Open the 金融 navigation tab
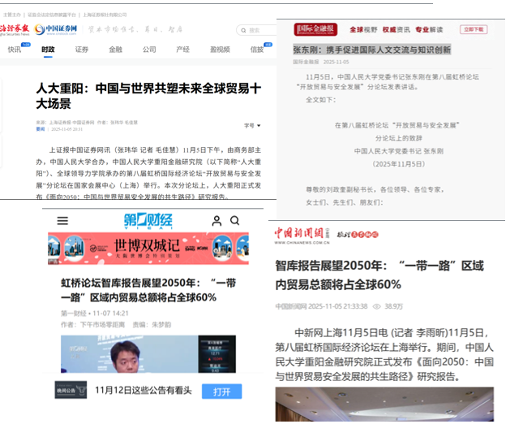Viewport: 523px width, 437px height. [x=115, y=50]
